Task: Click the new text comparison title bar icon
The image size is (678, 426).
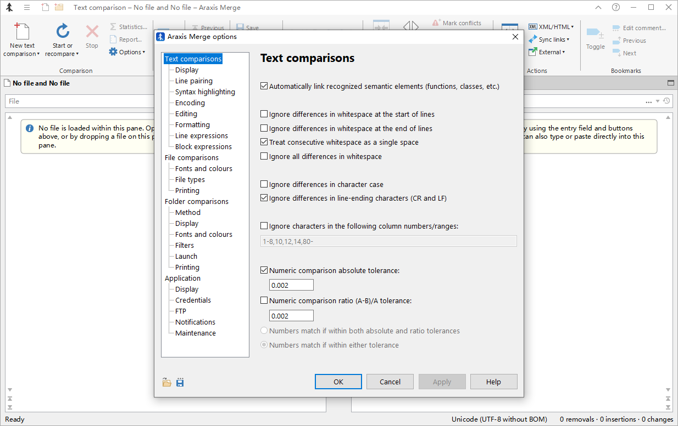Action: [x=45, y=8]
